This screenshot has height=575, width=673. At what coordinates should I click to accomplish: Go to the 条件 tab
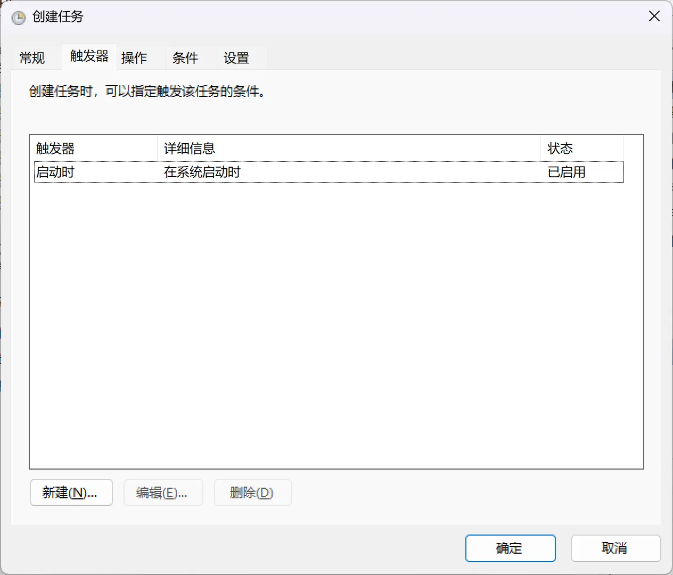185,57
